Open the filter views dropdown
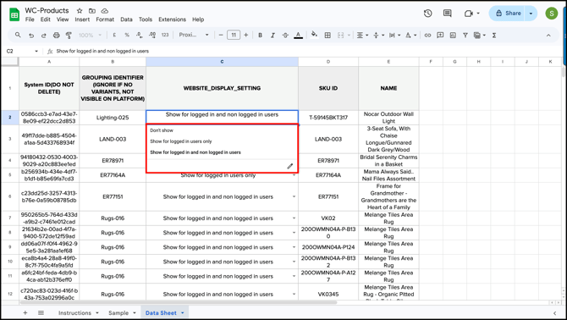 pos(480,35)
